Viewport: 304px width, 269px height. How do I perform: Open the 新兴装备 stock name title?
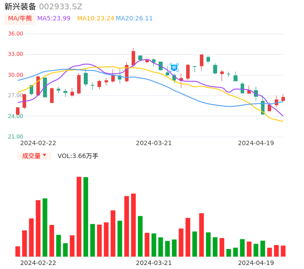click(20, 7)
